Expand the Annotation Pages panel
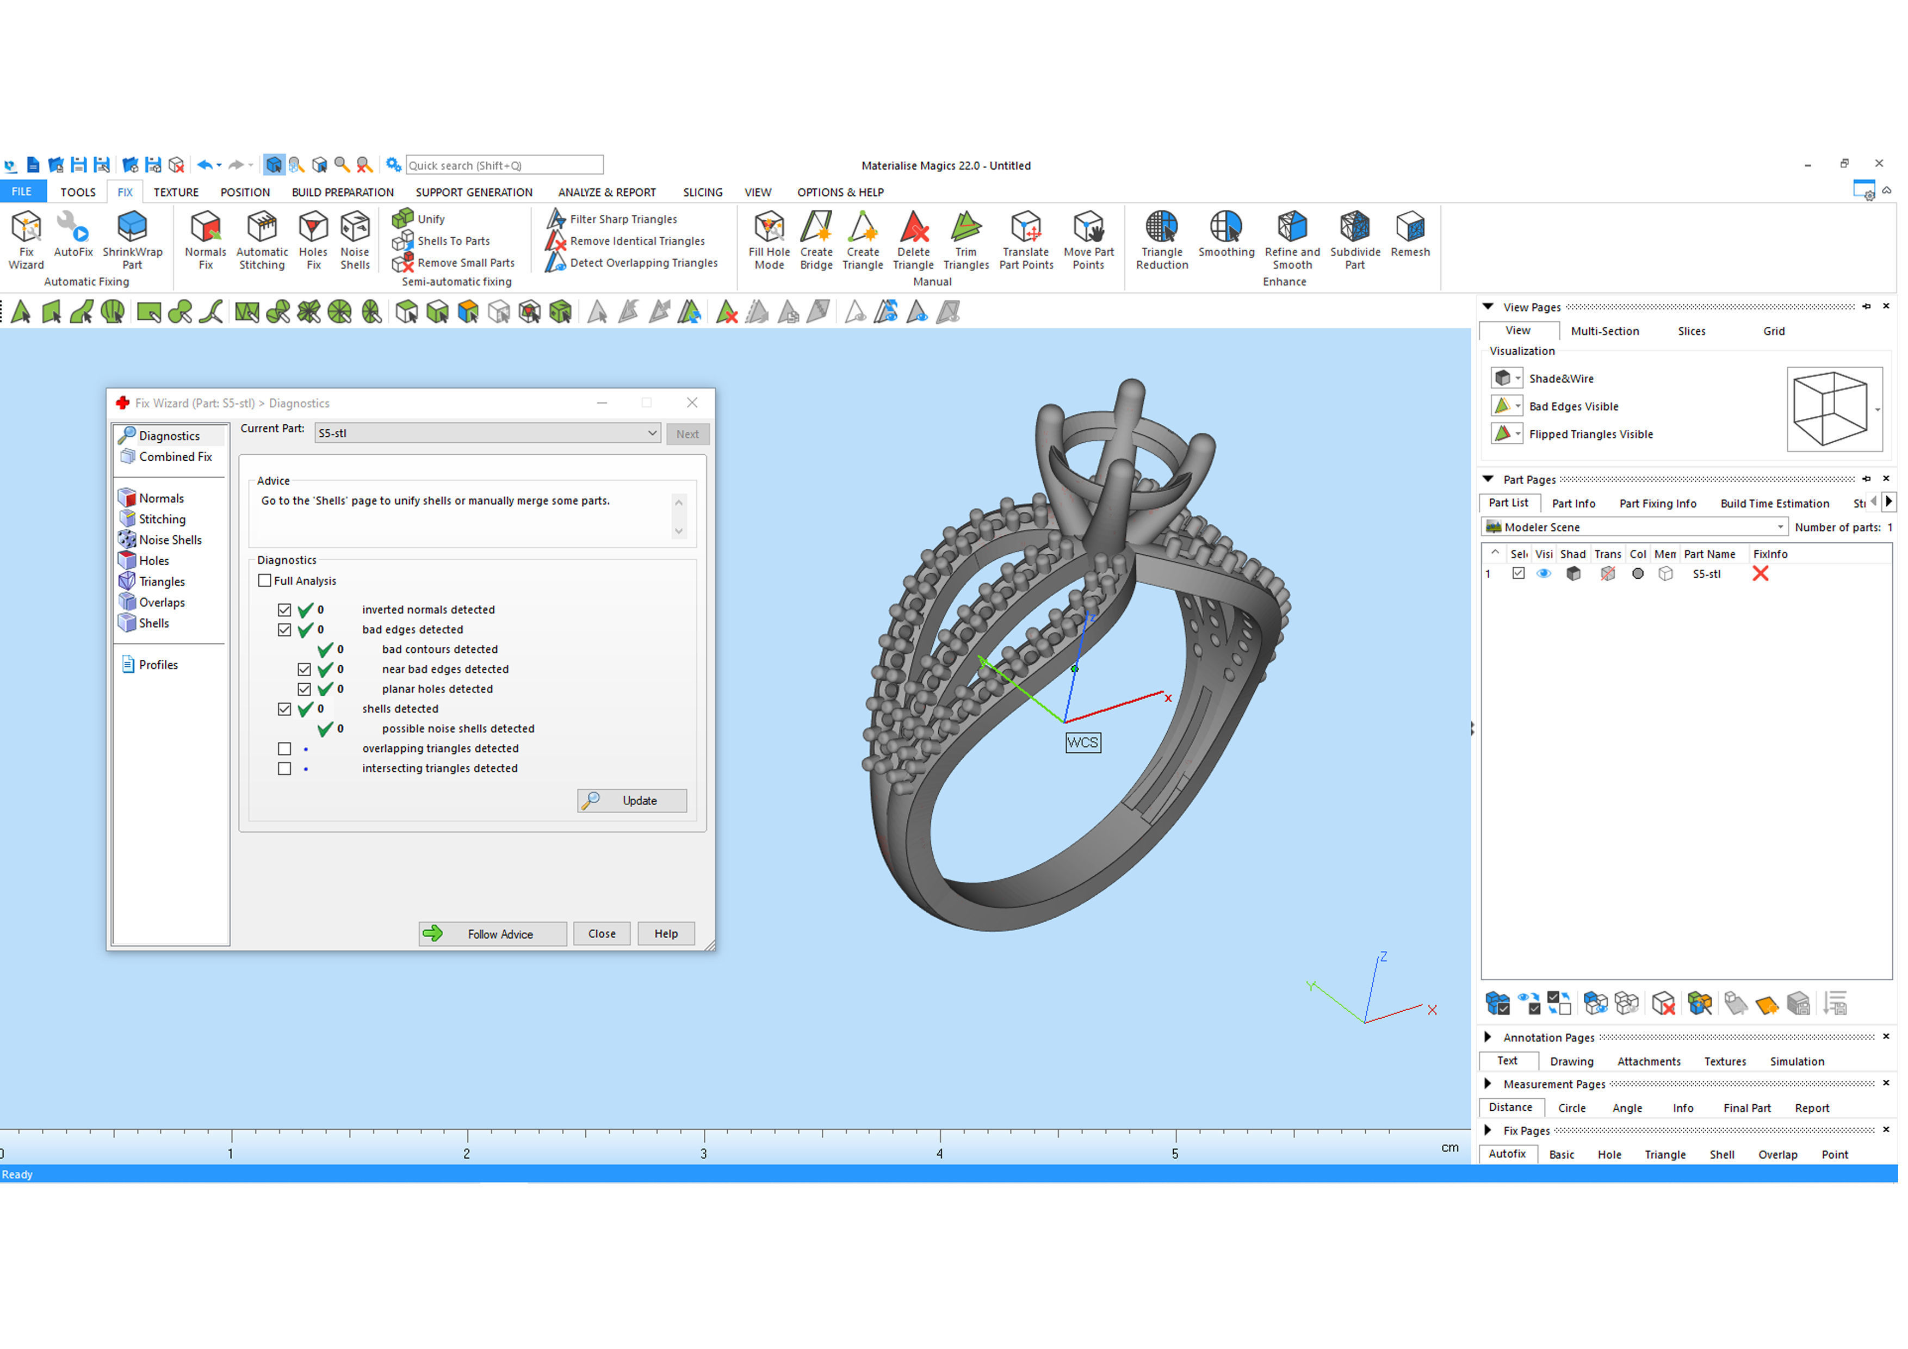Image resolution: width=1908 pixels, height=1349 pixels. (x=1488, y=1037)
